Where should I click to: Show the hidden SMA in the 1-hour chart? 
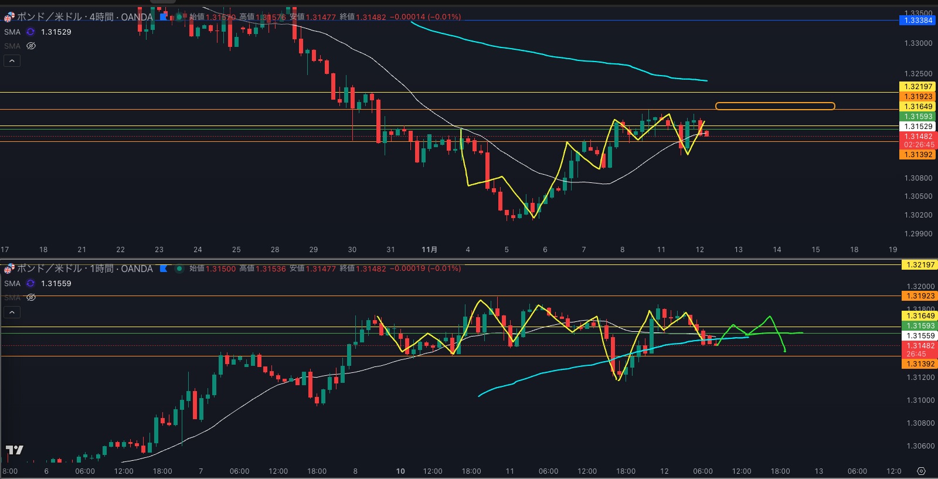click(31, 297)
